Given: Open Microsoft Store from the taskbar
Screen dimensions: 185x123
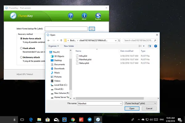Looking at the screenshot, I should (48, 120).
